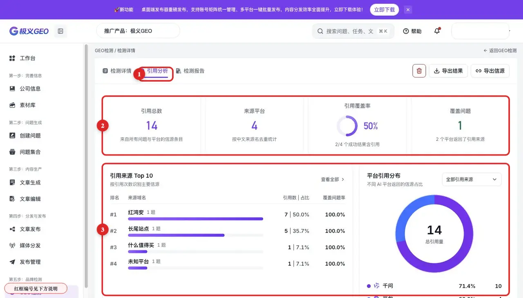Dismiss the top announcement banner

408,9
